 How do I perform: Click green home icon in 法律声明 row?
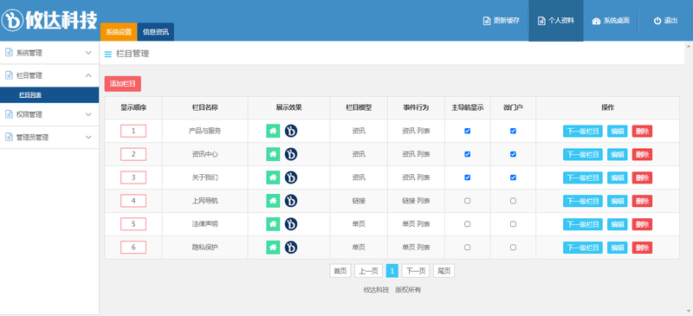tap(273, 224)
